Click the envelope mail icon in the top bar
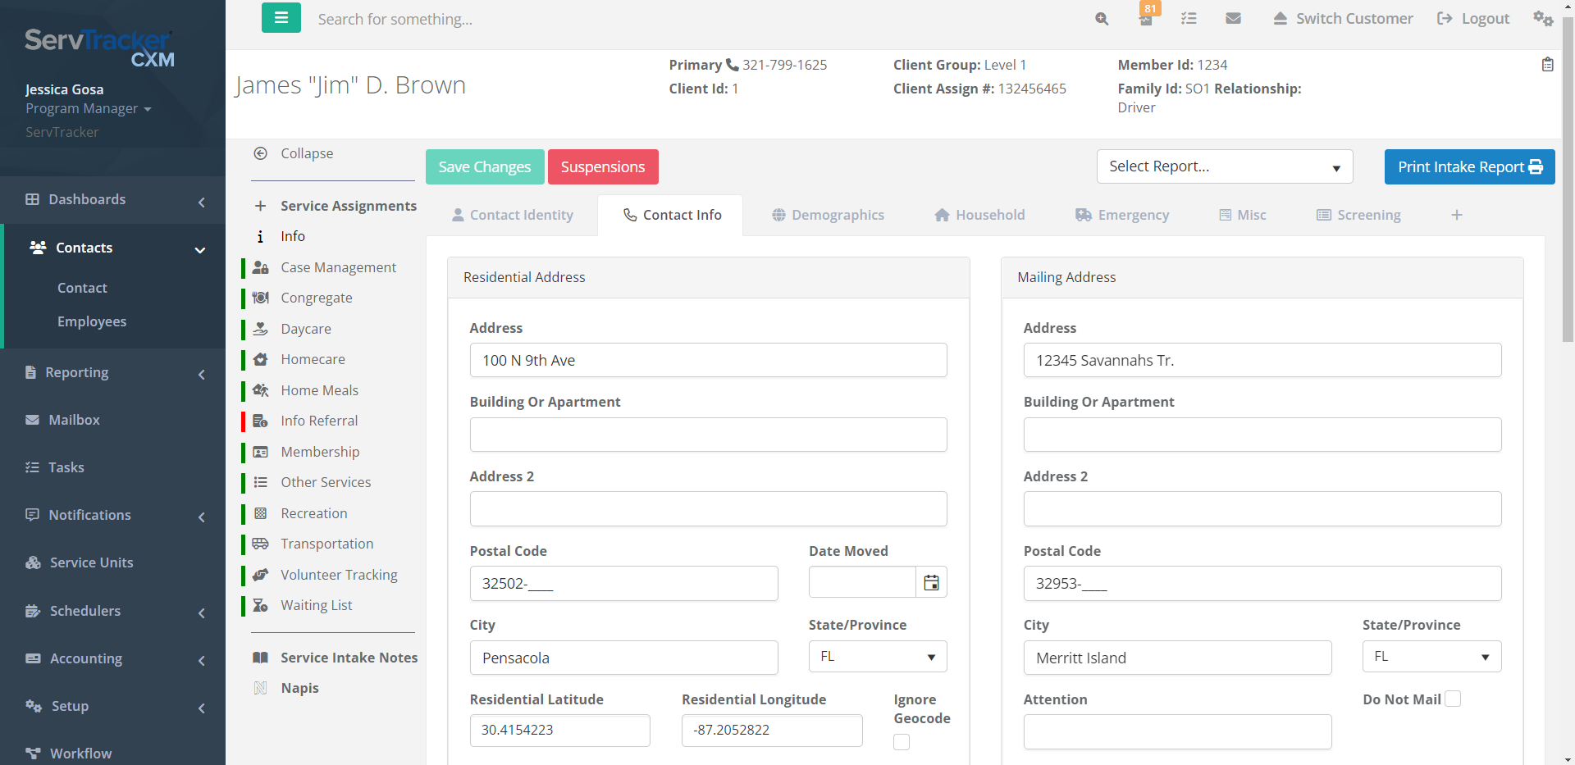The width and height of the screenshot is (1575, 765). pos(1233,18)
